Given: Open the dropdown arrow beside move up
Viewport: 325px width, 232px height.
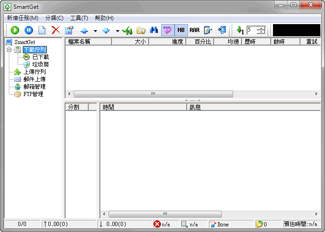Looking at the screenshot, I should pos(95,31).
